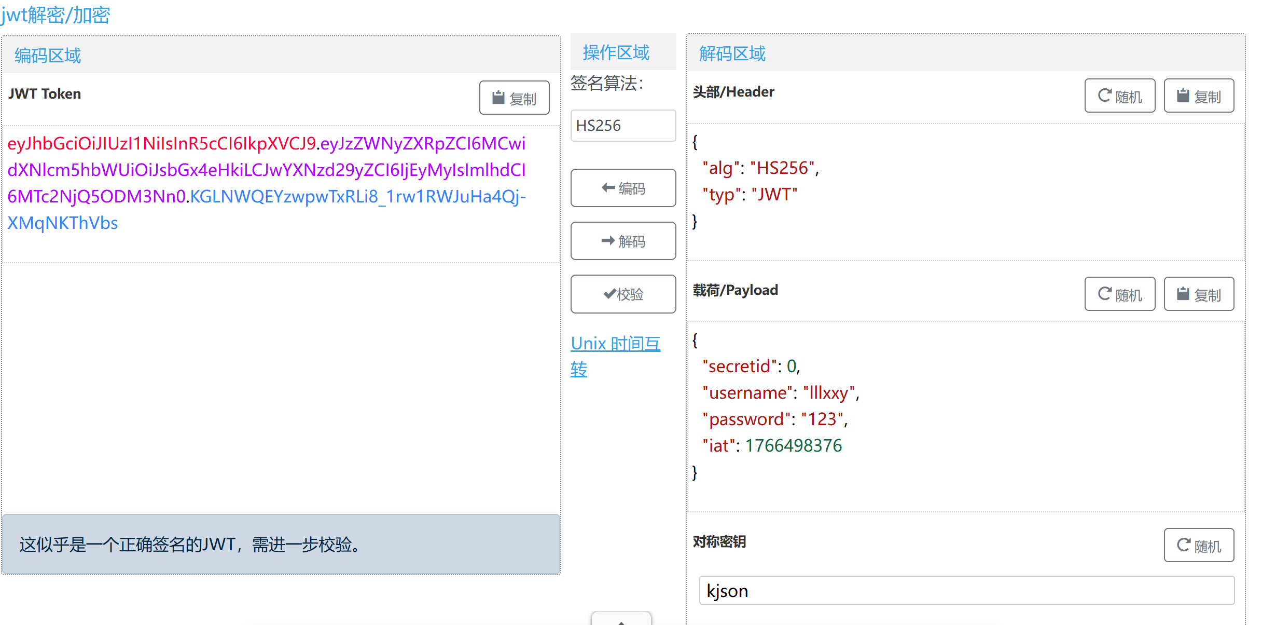Copy the Payload JSON via clipboard icon

click(x=1198, y=294)
